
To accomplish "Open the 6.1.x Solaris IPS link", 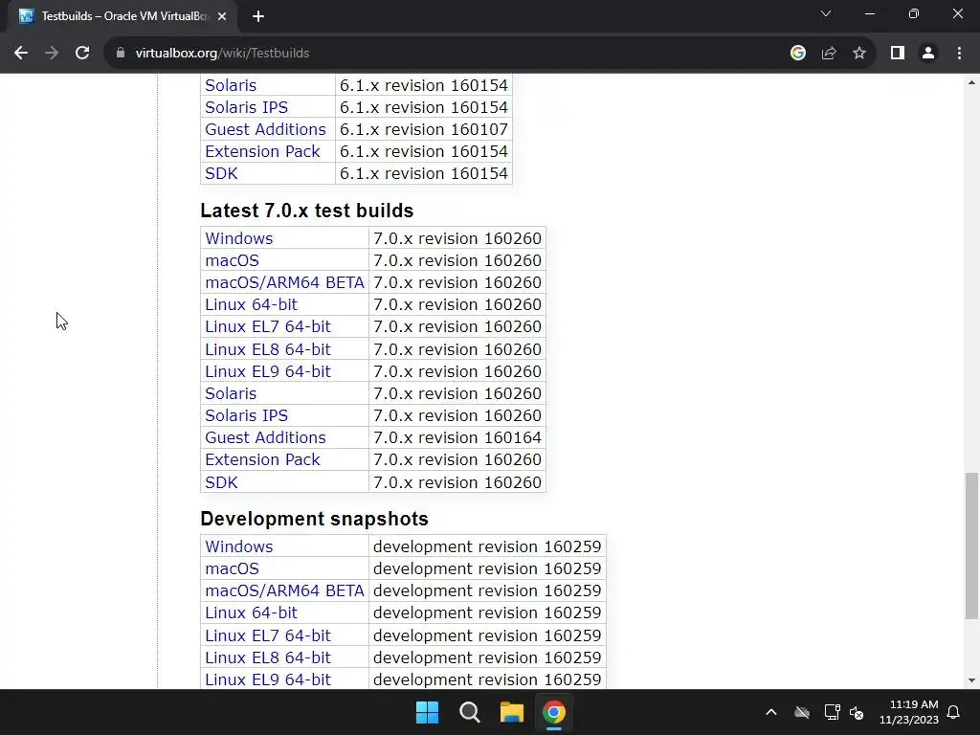I will pyautogui.click(x=246, y=107).
